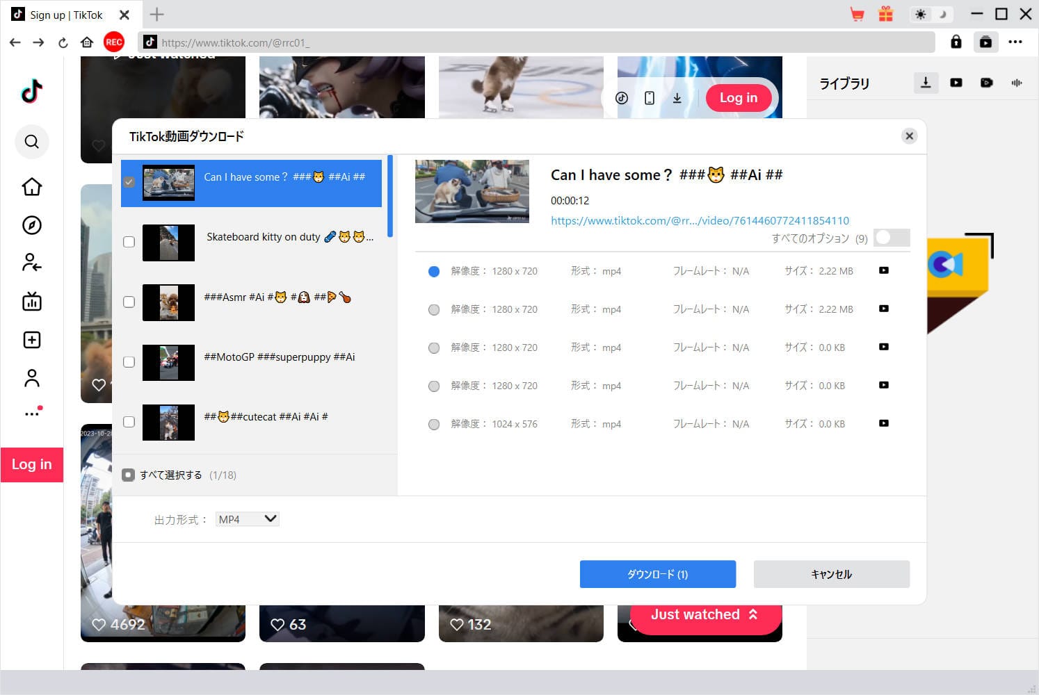
Task: Click the 4692 likes heart count
Action: coord(119,624)
